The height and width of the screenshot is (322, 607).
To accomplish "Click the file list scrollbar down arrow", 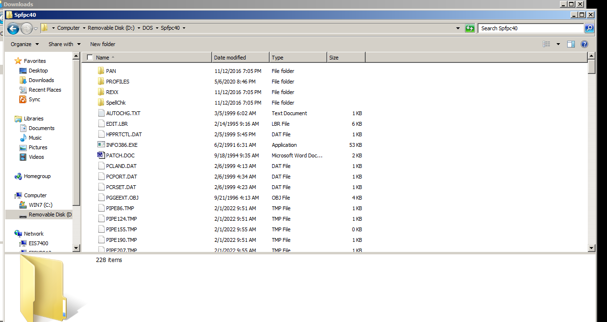I will (592, 248).
